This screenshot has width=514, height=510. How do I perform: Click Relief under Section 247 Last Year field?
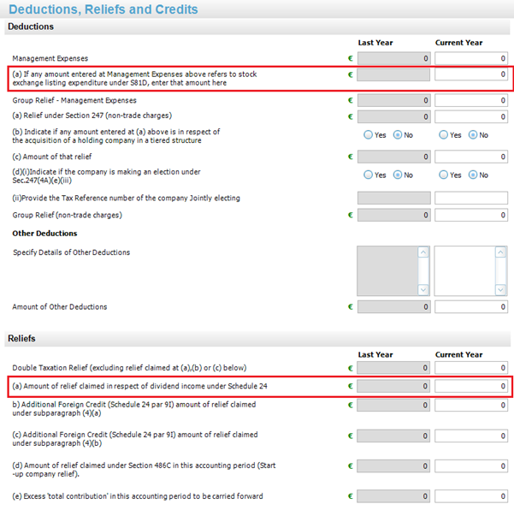[393, 116]
